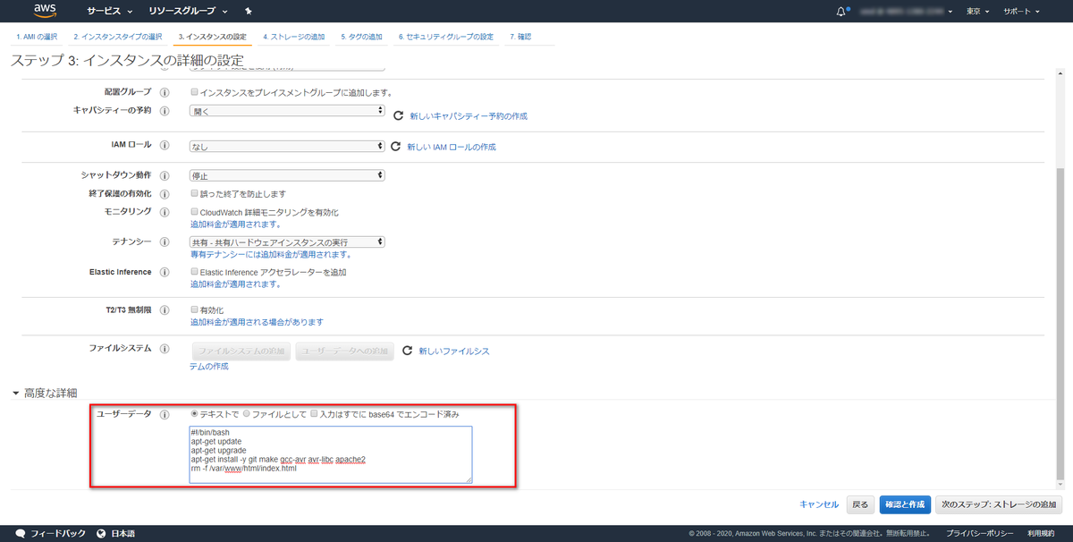Show info for 配置グループ
Screen dimensions: 1073x542
[x=165, y=92]
